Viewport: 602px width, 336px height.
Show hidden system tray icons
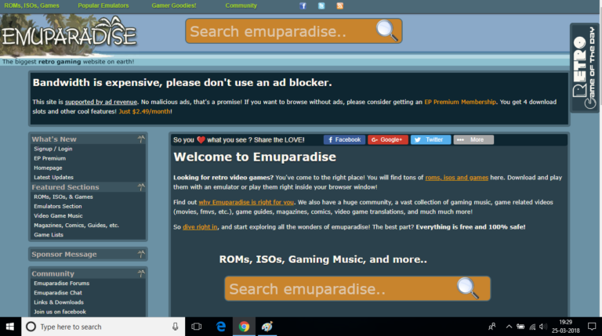[509, 327]
